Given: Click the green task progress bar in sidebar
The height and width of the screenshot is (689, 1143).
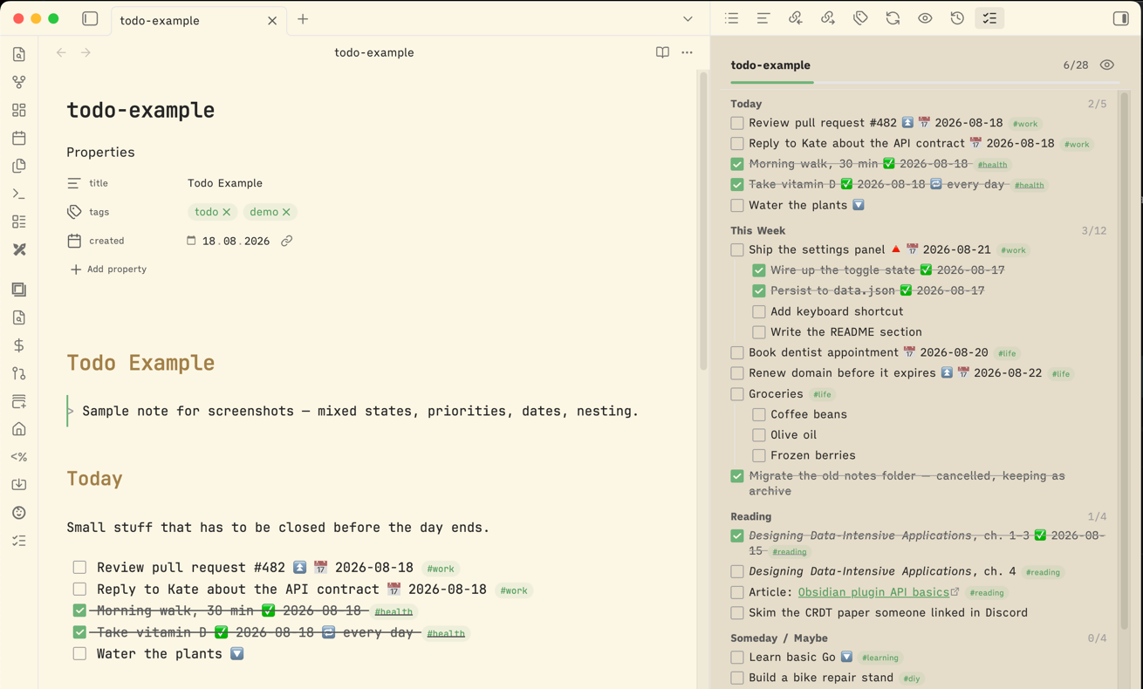Looking at the screenshot, I should [x=772, y=82].
